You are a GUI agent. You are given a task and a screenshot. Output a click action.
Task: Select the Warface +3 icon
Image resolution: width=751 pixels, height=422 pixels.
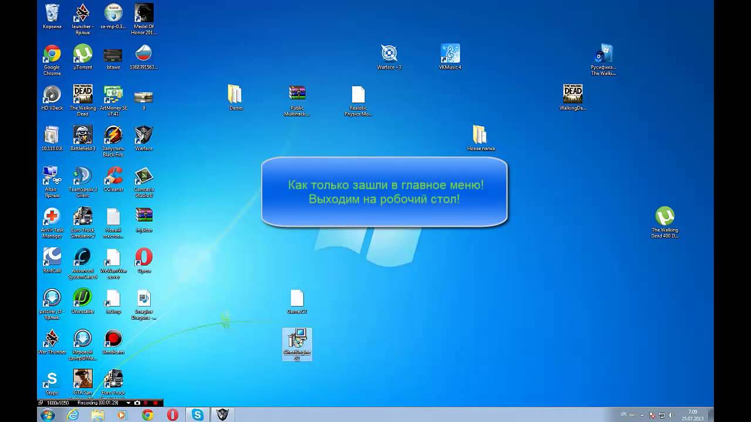(390, 57)
